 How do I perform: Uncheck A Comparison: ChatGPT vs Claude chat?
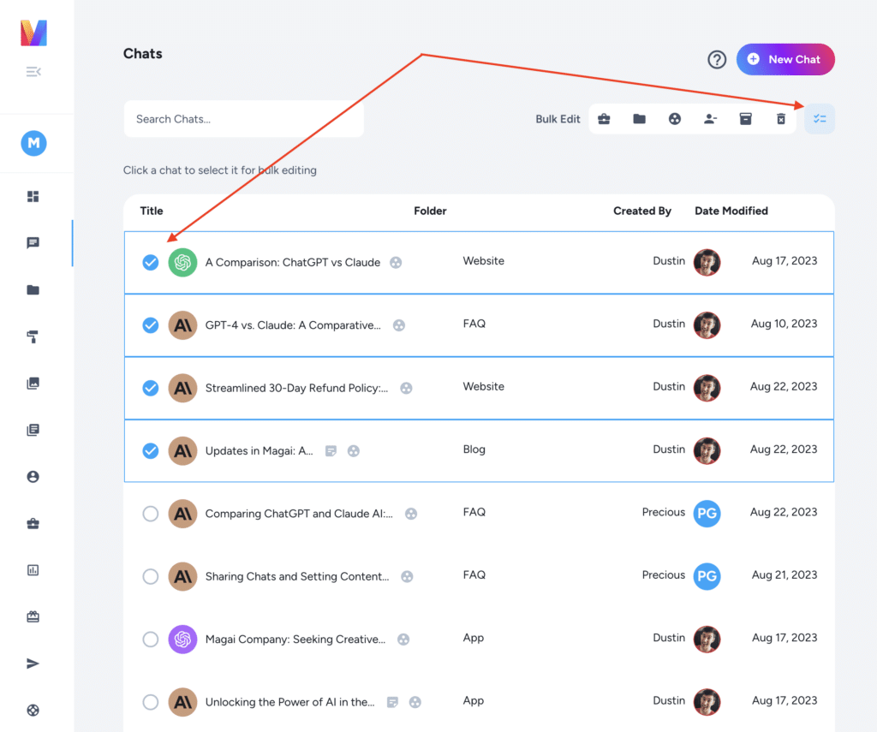point(151,262)
